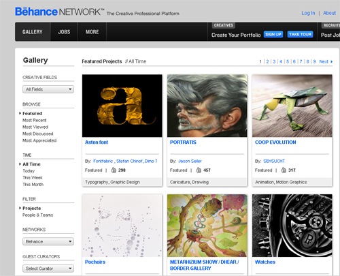Go to page 5 of results

[288, 61]
